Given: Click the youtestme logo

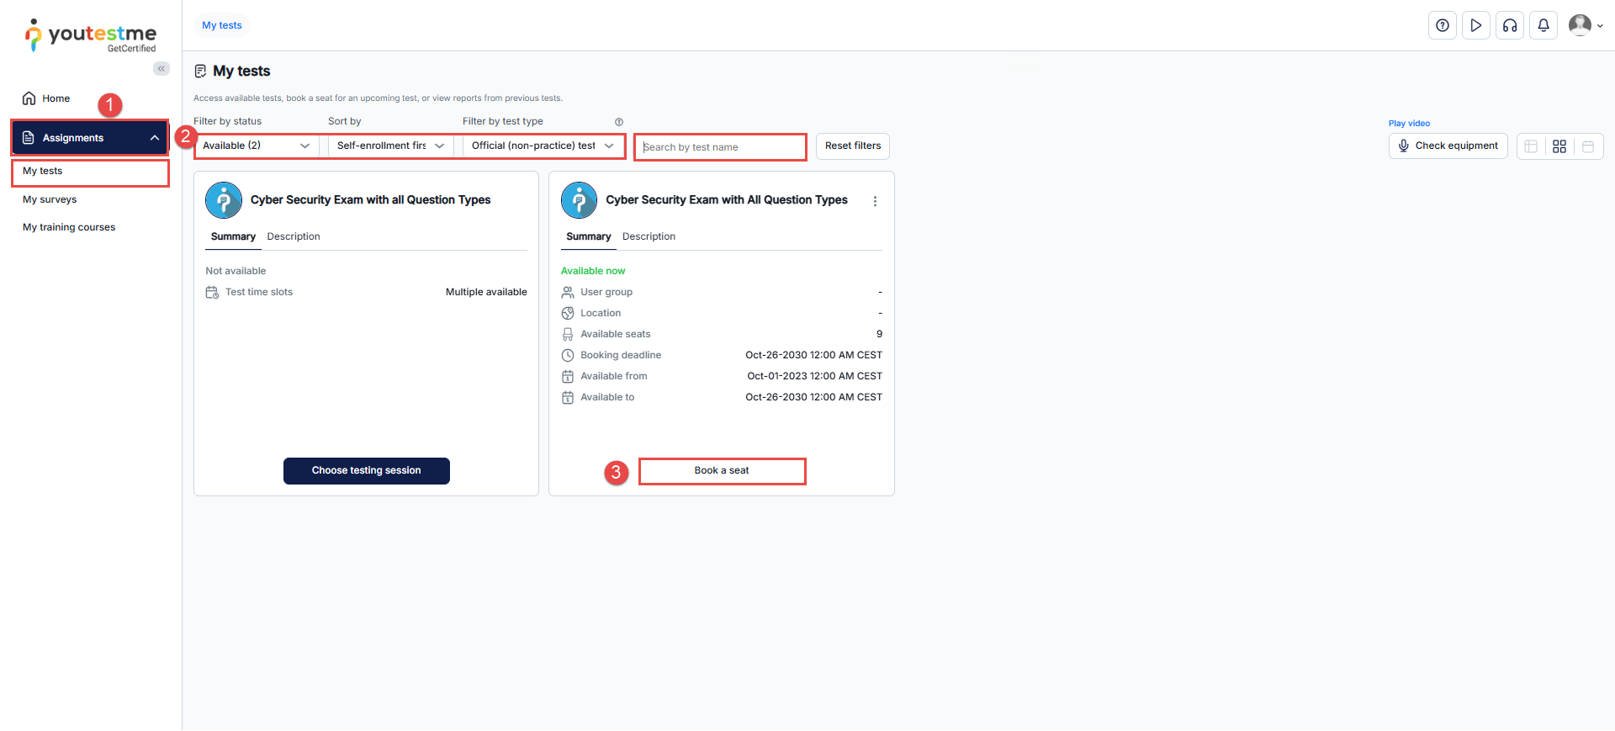Looking at the screenshot, I should [91, 35].
